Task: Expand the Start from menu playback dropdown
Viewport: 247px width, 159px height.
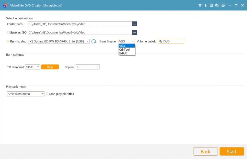Action: point(26,94)
